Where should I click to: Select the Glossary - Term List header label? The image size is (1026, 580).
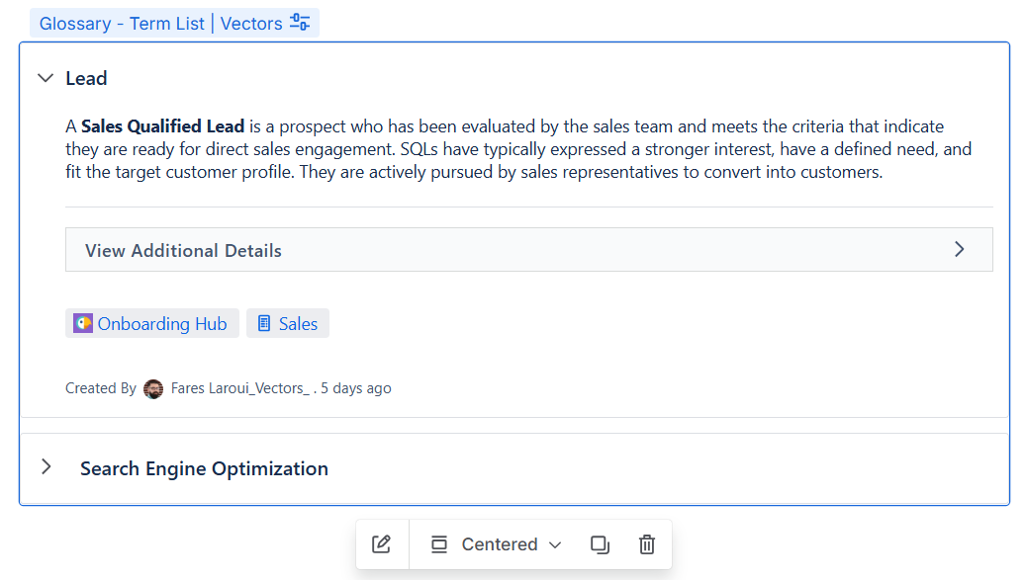pos(122,24)
